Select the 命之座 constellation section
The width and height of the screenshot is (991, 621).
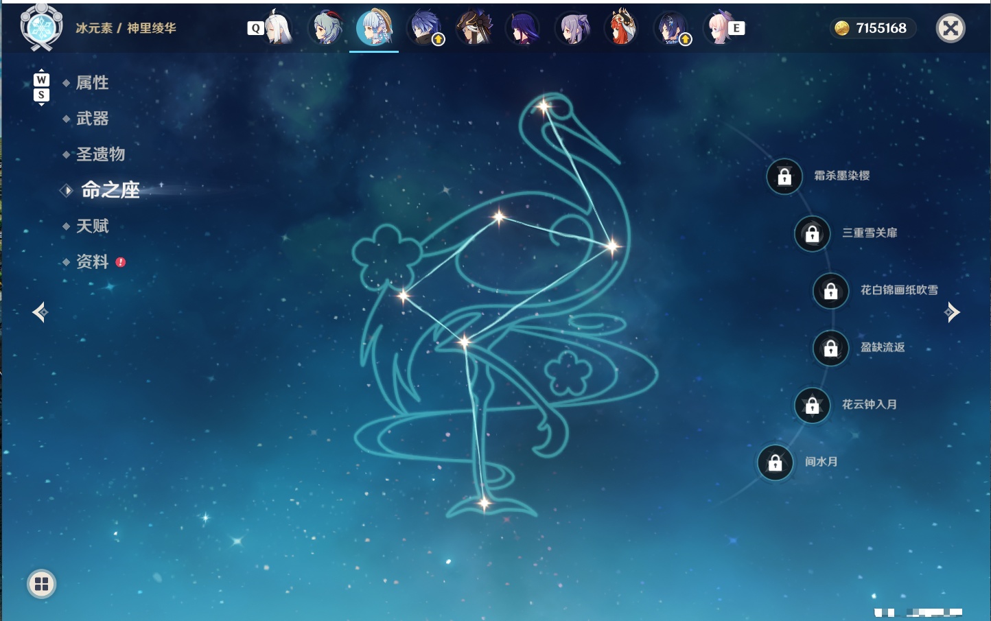pos(110,190)
